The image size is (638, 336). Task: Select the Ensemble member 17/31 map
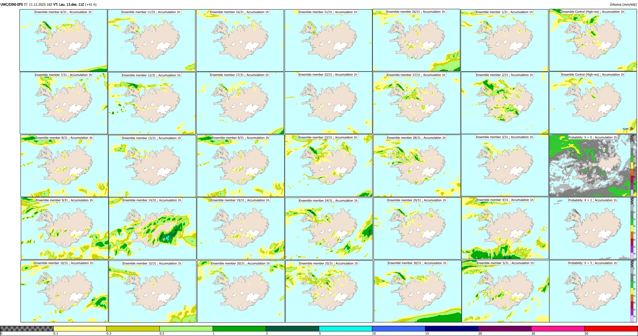(240, 103)
